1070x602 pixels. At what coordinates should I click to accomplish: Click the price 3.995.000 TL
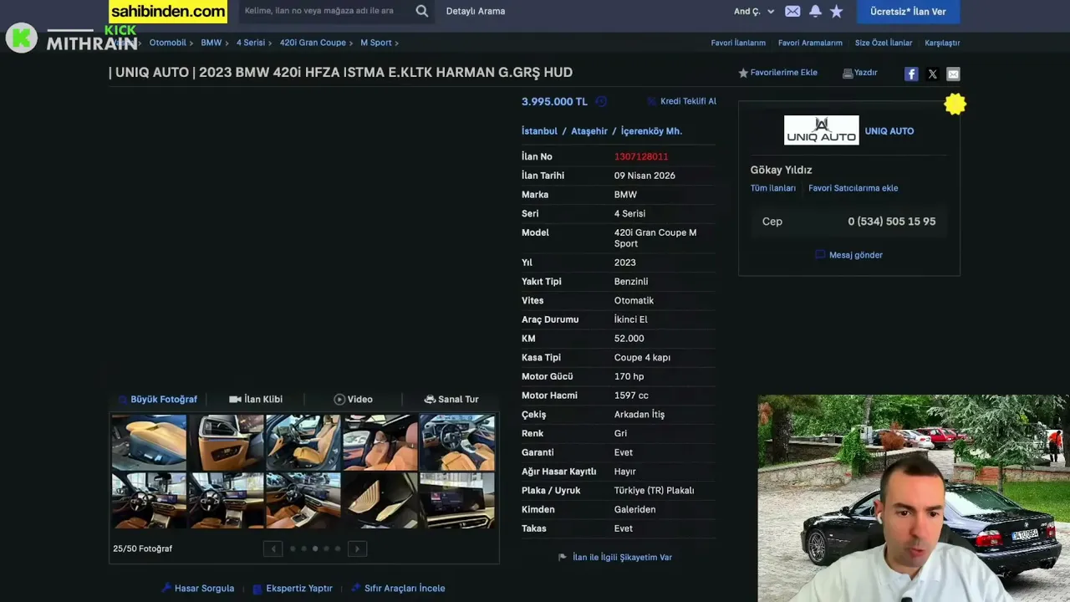click(x=554, y=101)
